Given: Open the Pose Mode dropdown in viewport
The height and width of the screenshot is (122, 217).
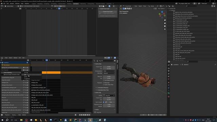Looking at the screenshot, I should 128,6.
